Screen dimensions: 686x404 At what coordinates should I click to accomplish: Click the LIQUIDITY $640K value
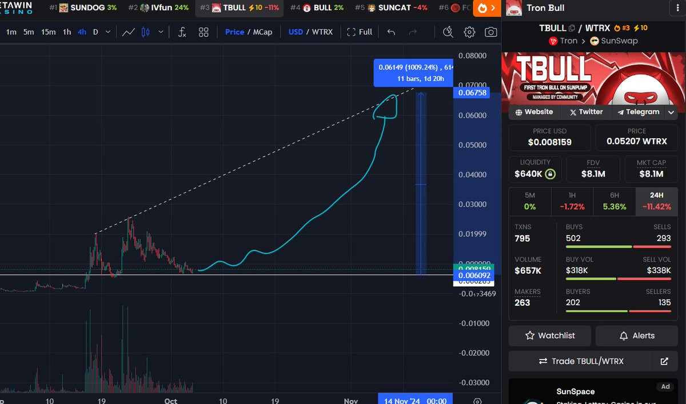click(x=528, y=174)
